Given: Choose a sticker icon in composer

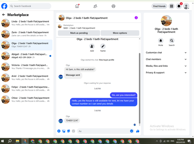Looking at the screenshot, I should tap(69, 131).
